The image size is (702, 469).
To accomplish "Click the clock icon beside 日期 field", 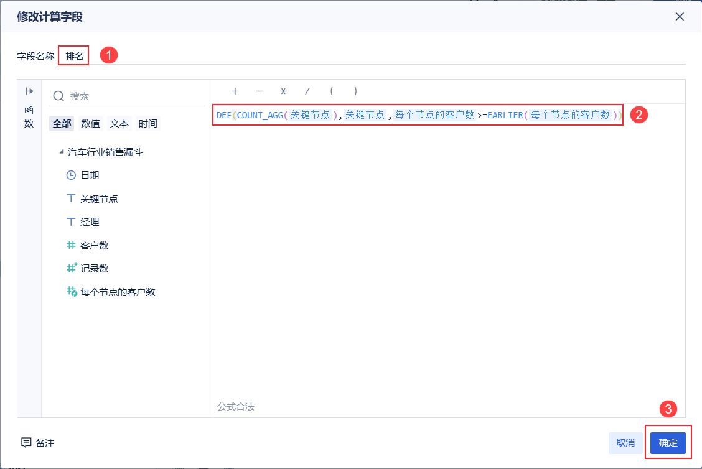I will (70, 175).
